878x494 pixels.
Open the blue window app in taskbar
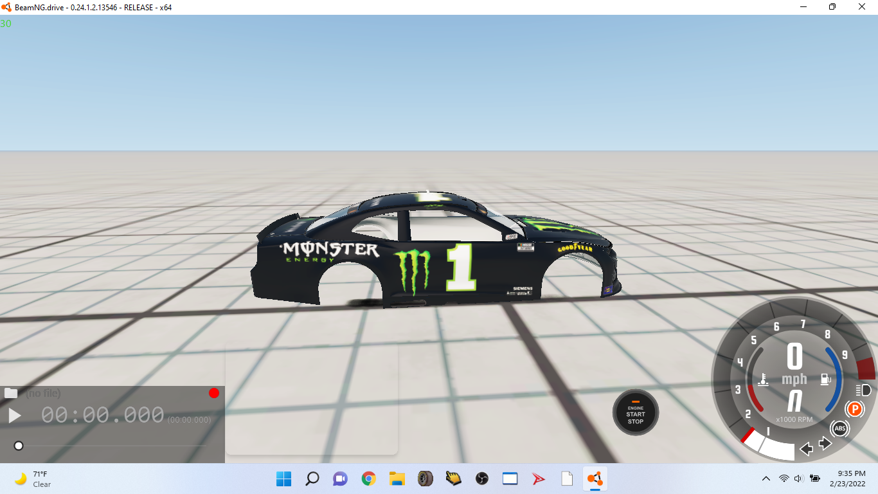pyautogui.click(x=510, y=479)
